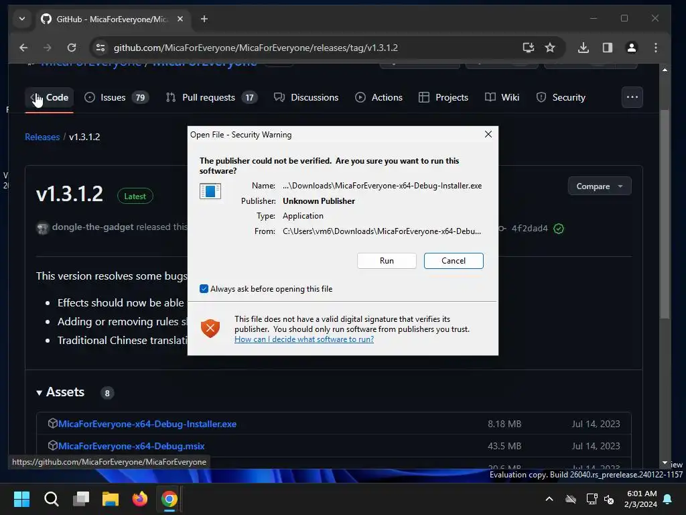Launch Firefox from the taskbar
This screenshot has height=515, width=686.
(x=140, y=499)
